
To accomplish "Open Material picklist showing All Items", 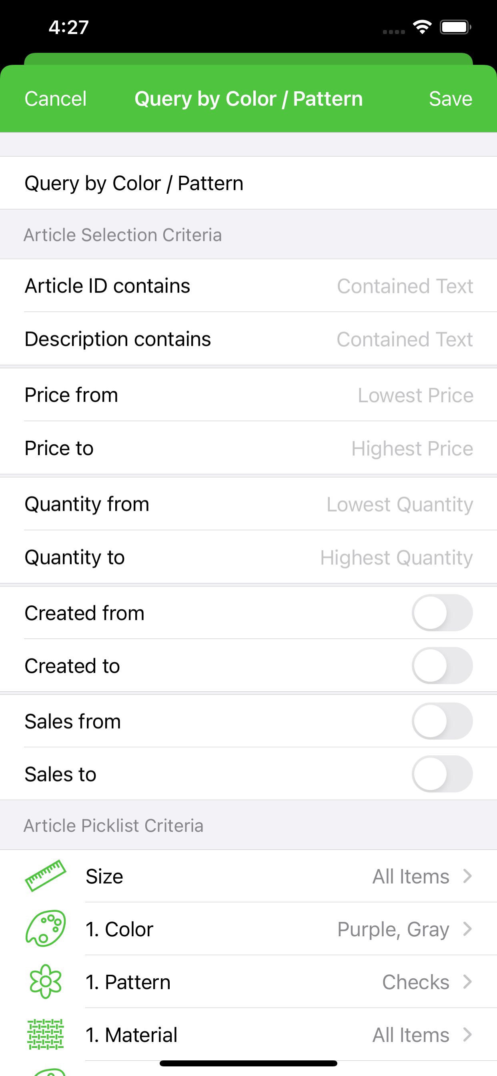I will click(248, 1035).
